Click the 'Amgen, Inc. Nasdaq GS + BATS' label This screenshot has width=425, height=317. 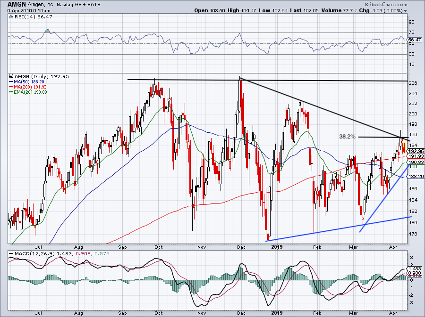pyautogui.click(x=64, y=5)
